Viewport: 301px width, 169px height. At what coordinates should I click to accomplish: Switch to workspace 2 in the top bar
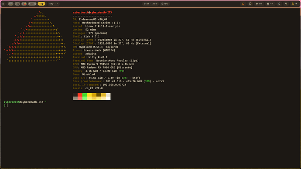pos(17,3)
